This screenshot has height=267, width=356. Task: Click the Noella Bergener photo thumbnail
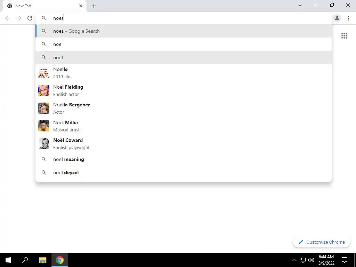(x=44, y=108)
